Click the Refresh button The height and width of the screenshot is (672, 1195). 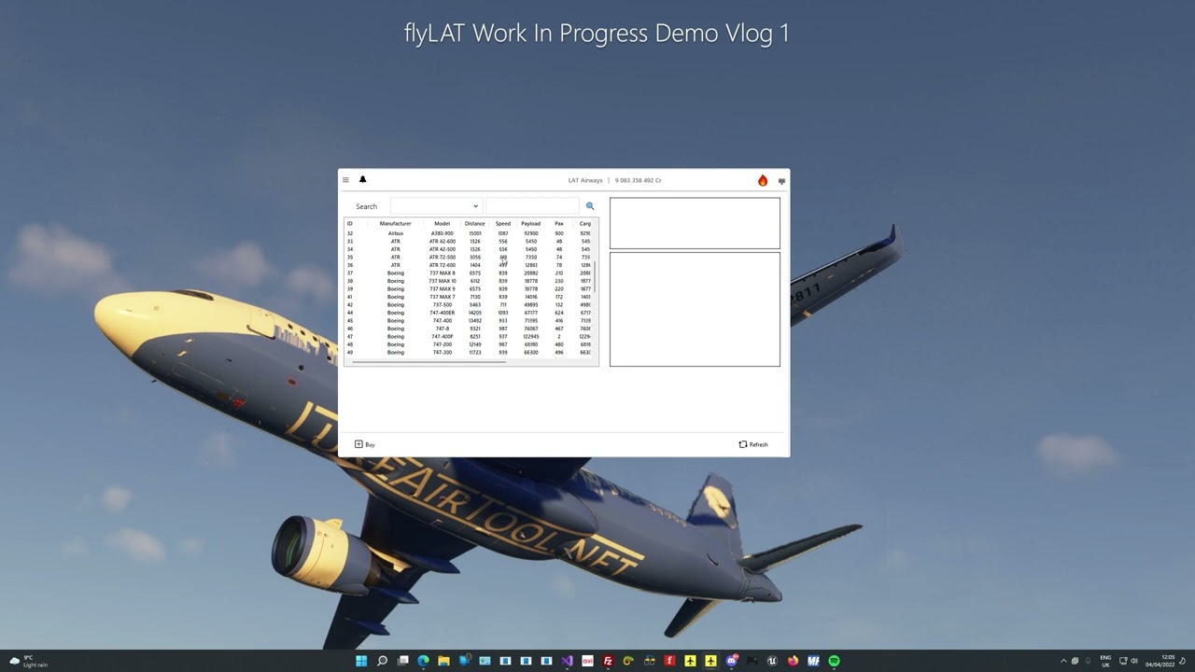pos(753,444)
